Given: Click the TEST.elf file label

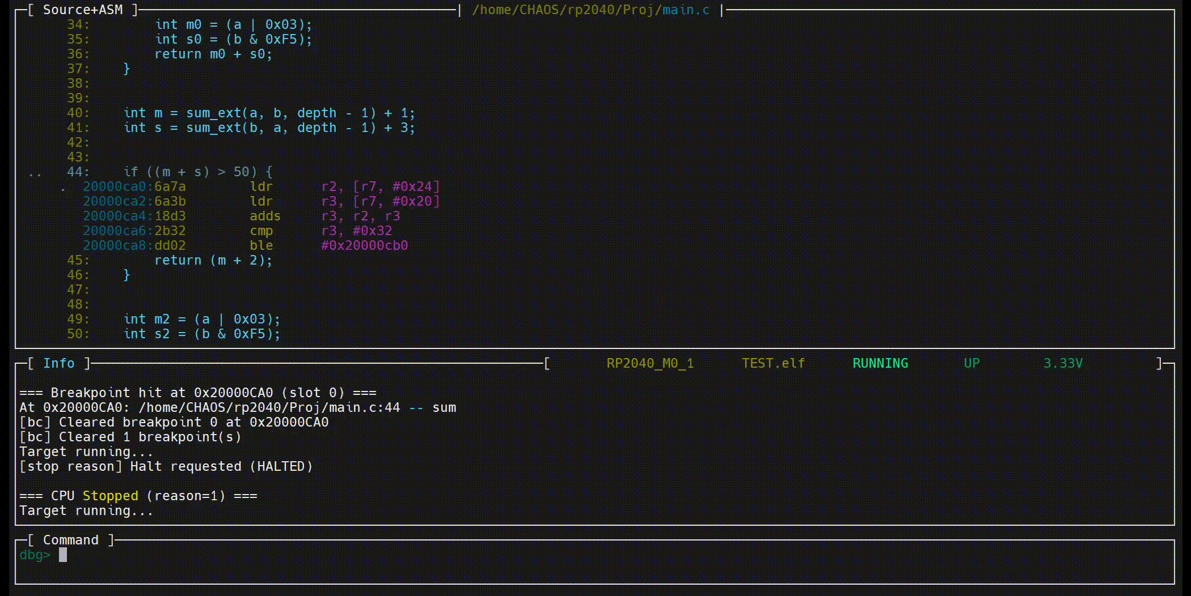Looking at the screenshot, I should tap(773, 363).
